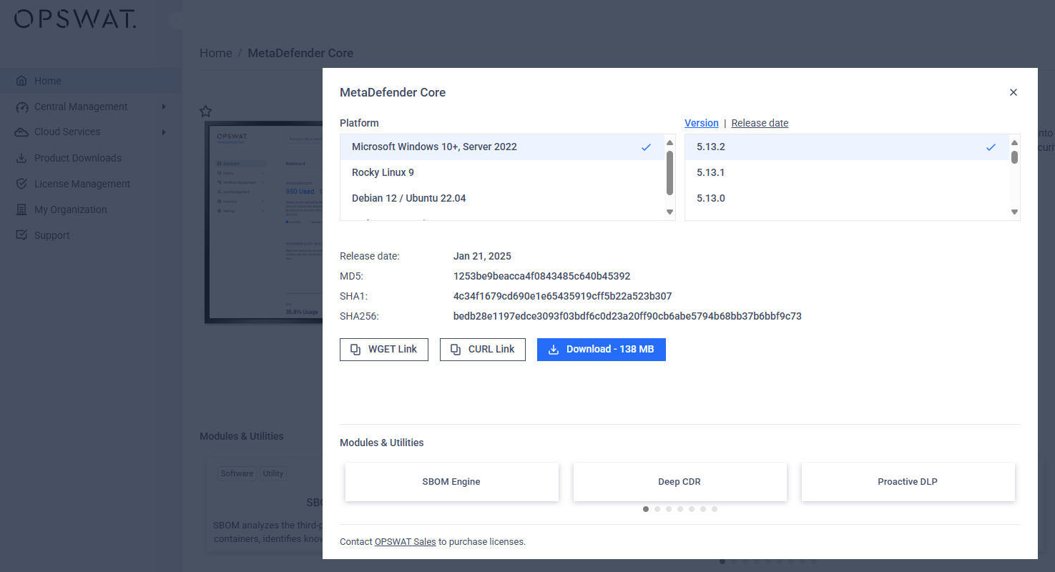Open the OPSWAT Sales link

point(405,542)
